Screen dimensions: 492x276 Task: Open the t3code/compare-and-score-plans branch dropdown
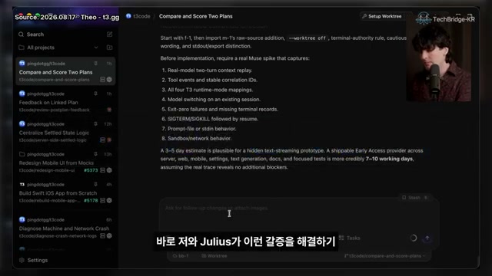pos(384,256)
